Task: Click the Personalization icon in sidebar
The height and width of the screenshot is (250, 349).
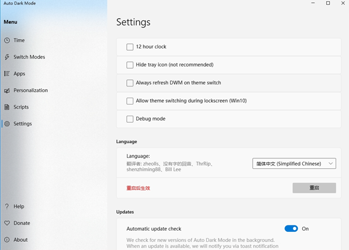Action: pos(7,91)
